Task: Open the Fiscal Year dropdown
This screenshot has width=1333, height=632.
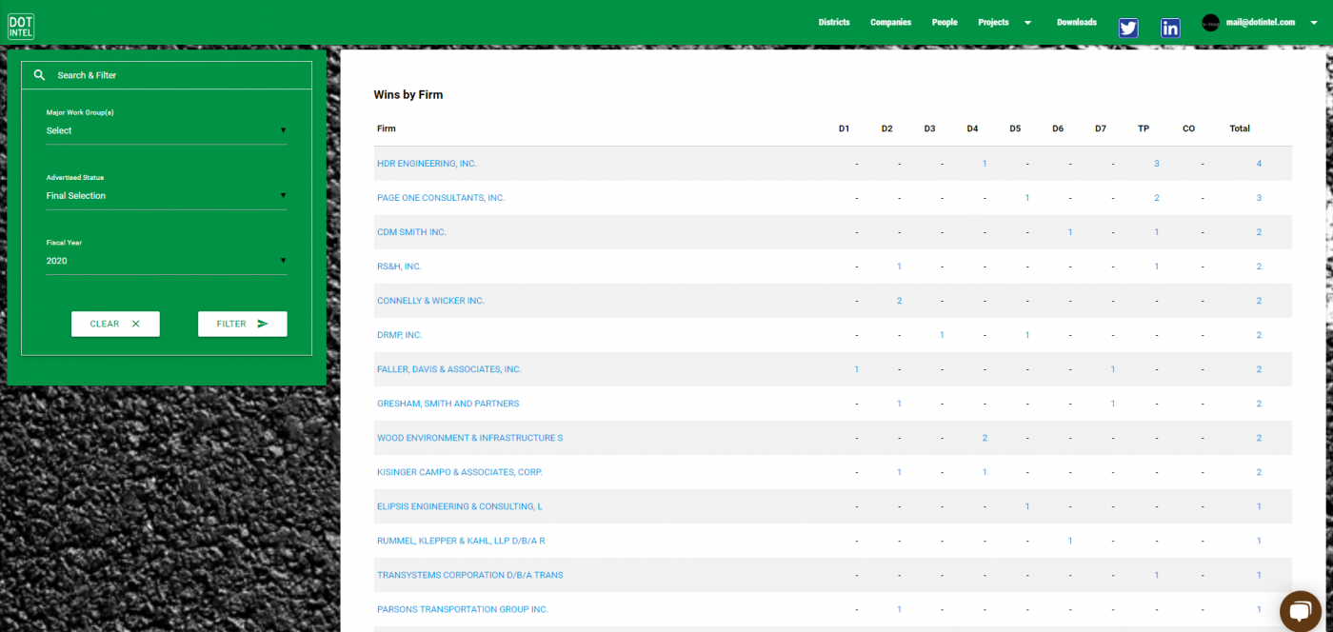Action: tap(167, 260)
